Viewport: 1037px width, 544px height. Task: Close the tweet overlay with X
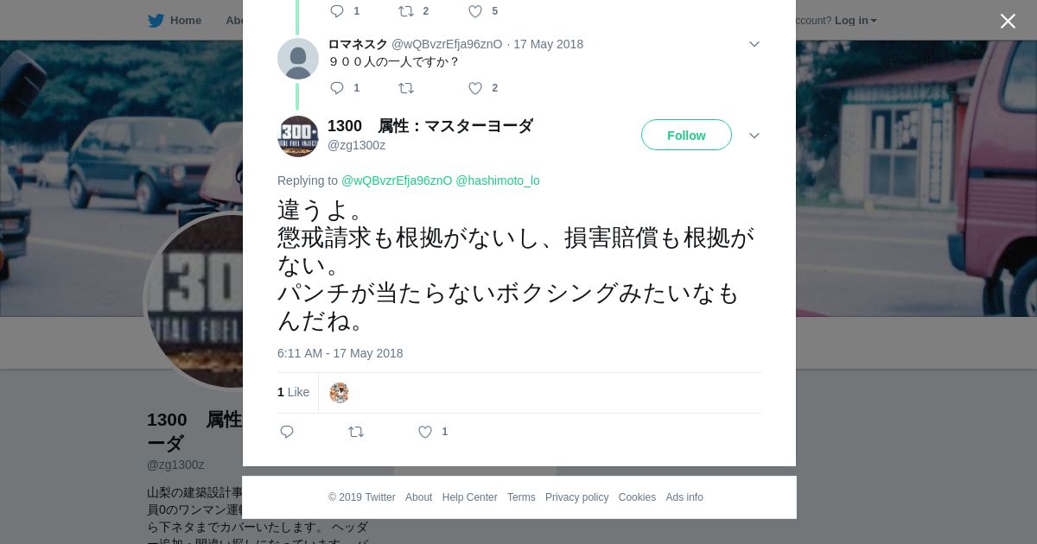[1008, 21]
